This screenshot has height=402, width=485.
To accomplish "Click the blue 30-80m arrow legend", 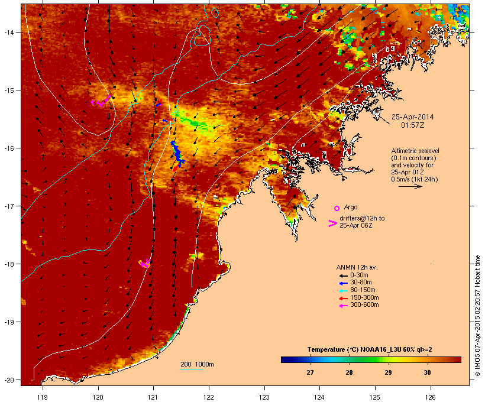I will click(343, 283).
